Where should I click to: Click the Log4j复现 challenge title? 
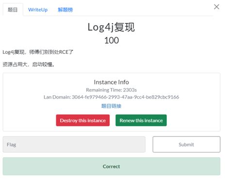pyautogui.click(x=111, y=27)
